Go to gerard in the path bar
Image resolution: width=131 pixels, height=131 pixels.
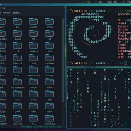tap(7, 13)
